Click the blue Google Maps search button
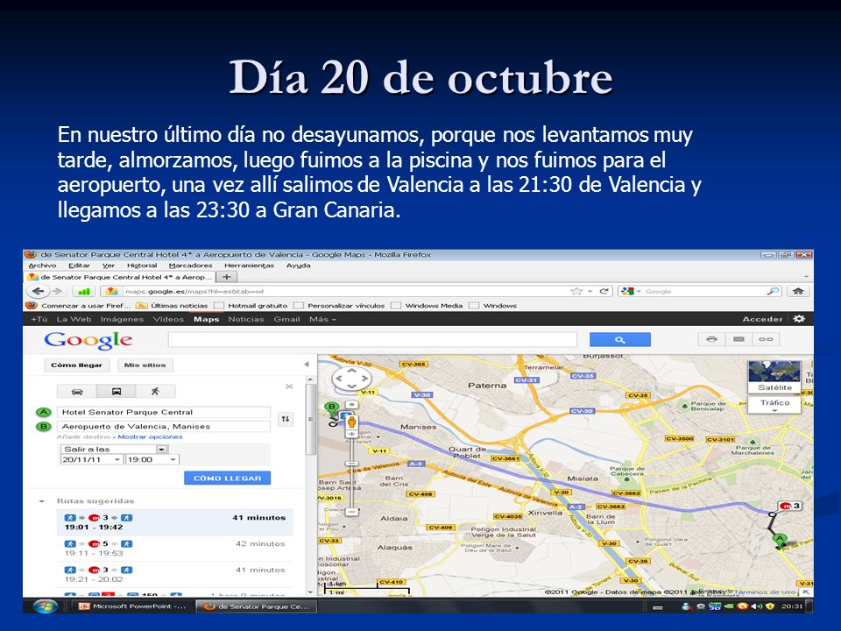This screenshot has width=841, height=631. (620, 340)
